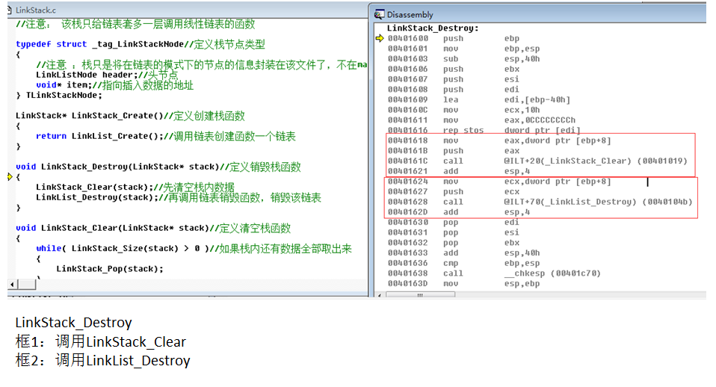Click the Disassembly window title text
This screenshot has width=716, height=387.
coord(410,15)
